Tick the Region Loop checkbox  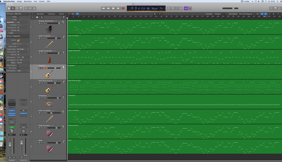pyautogui.click(x=18, y=19)
